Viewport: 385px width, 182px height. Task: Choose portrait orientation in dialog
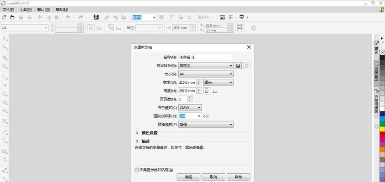pyautogui.click(x=207, y=91)
